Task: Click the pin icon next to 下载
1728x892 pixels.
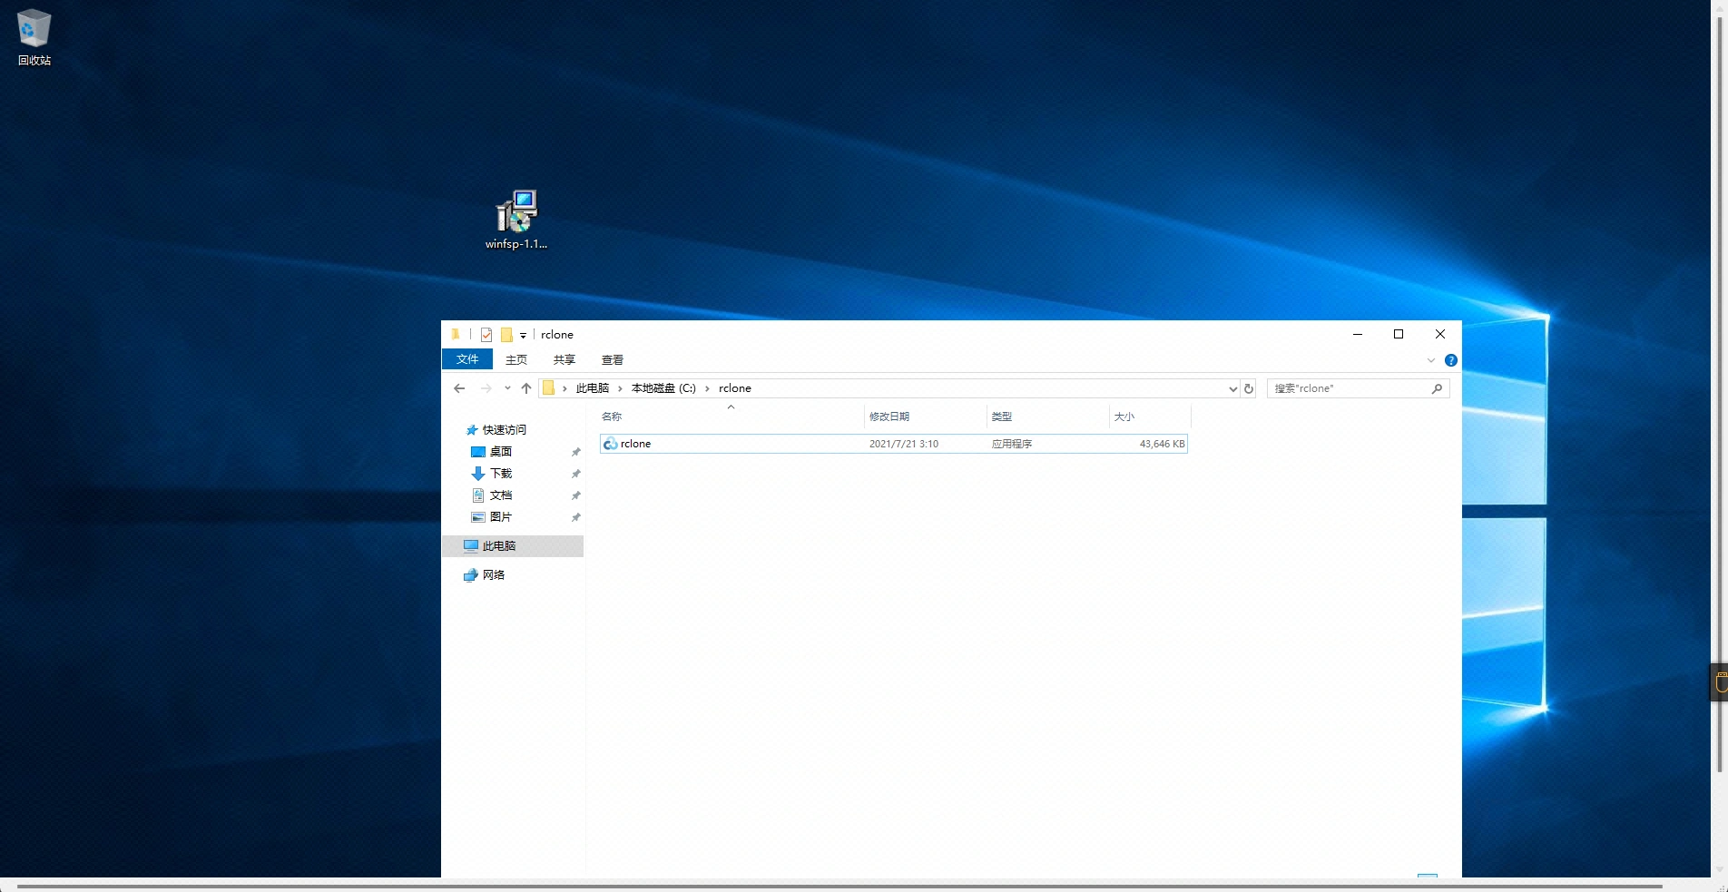Action: point(575,474)
